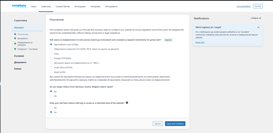Go to Сигурност - Съгласие step
This screenshot has height=133, width=273.
coord(27,49)
